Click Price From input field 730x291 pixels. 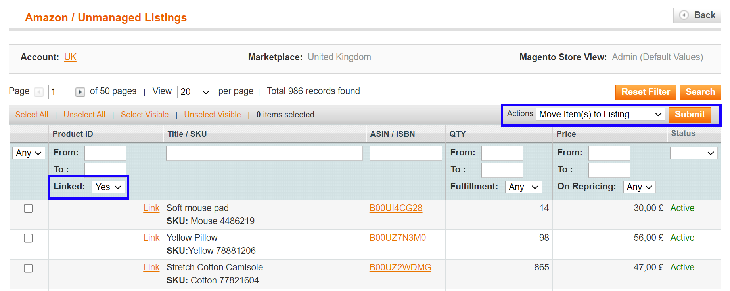pos(609,153)
